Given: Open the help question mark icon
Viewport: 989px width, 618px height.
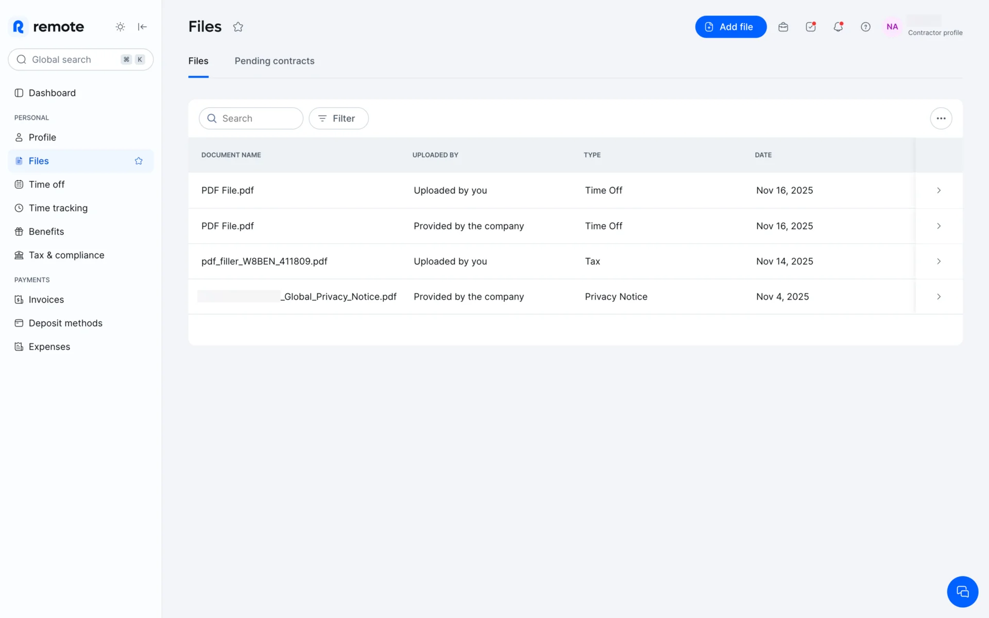Looking at the screenshot, I should [x=865, y=27].
